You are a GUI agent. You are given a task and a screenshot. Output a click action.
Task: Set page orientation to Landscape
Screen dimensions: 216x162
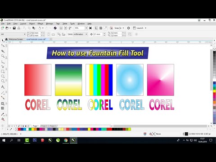(53, 34)
